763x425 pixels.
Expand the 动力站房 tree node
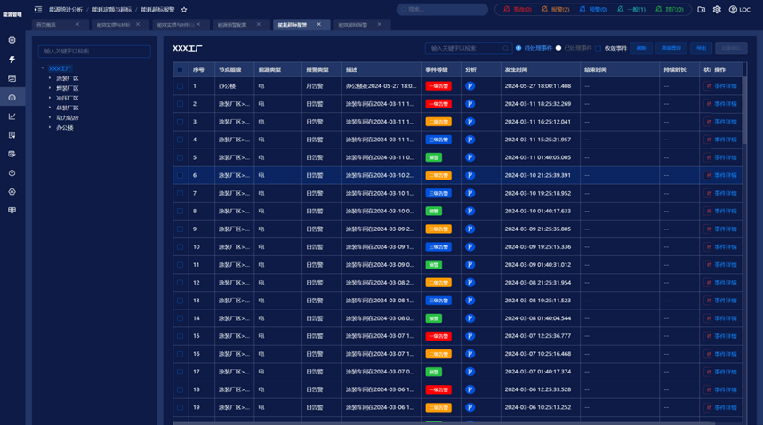pyautogui.click(x=50, y=117)
